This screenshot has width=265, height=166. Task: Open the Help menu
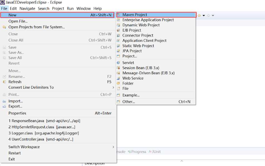[x=98, y=9]
